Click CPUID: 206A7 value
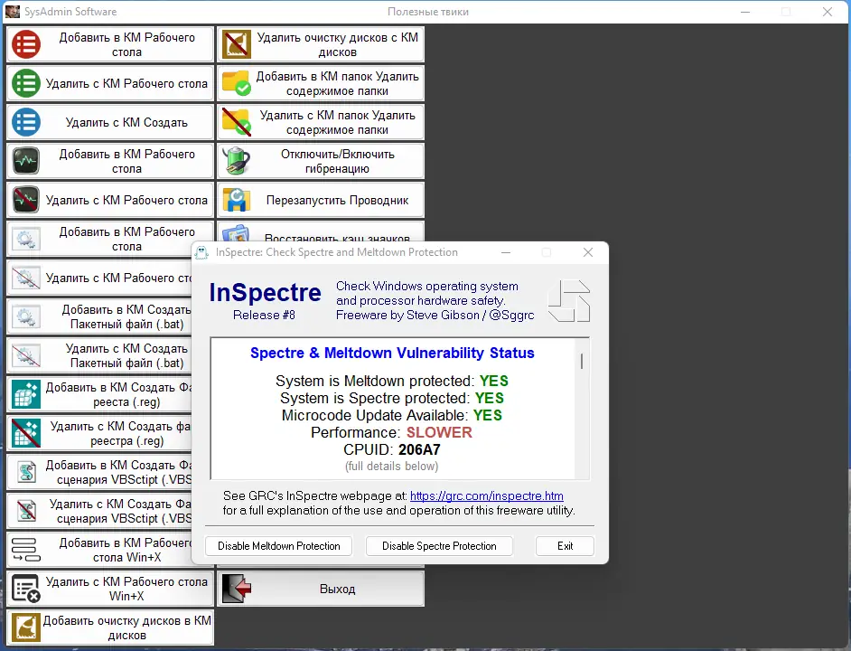The width and height of the screenshot is (851, 651). 419,450
